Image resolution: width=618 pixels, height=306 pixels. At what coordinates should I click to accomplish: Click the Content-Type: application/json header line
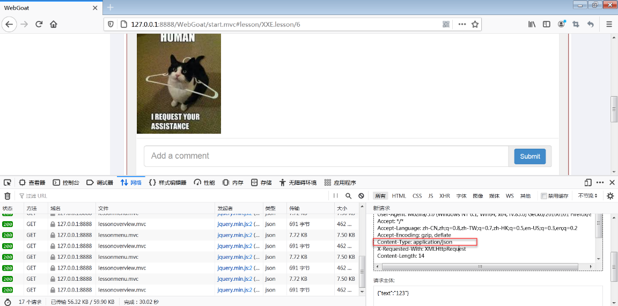tap(415, 242)
